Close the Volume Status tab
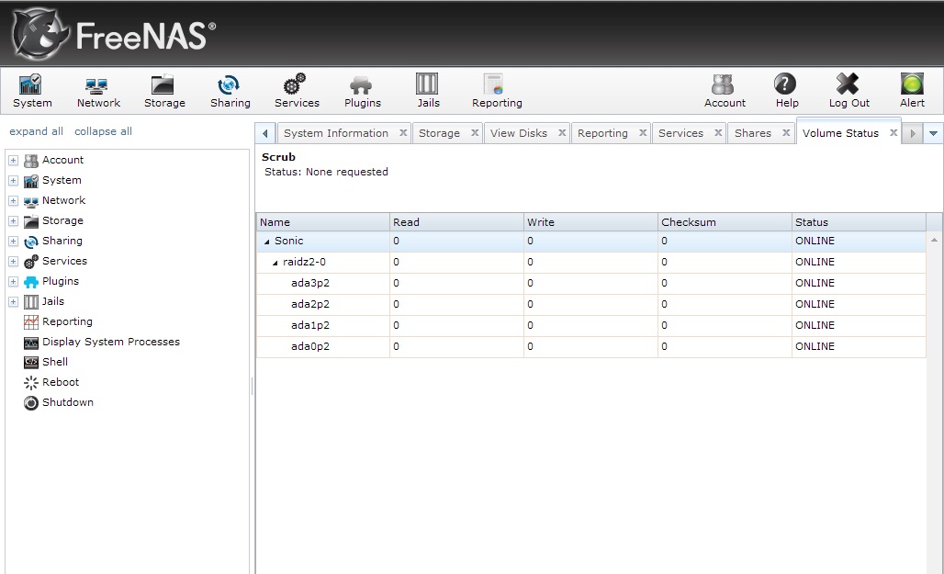The height and width of the screenshot is (574, 944). pos(893,132)
